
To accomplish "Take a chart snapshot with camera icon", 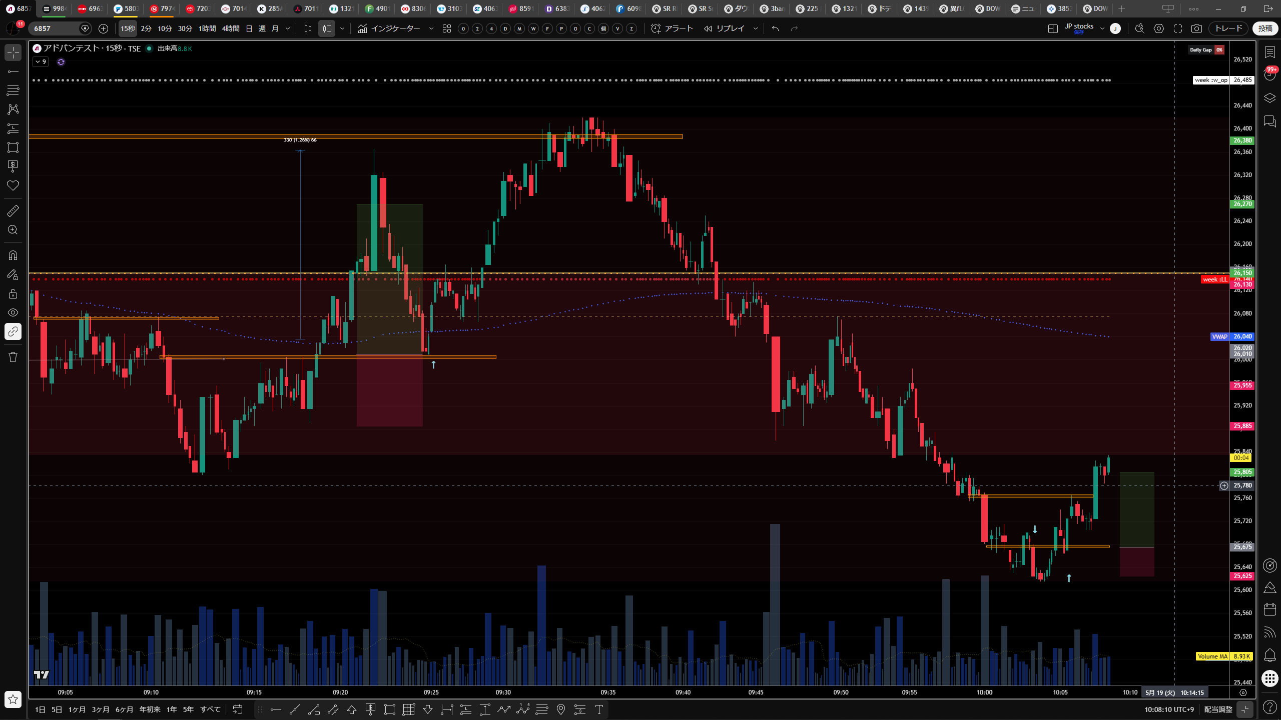I will pyautogui.click(x=1196, y=28).
